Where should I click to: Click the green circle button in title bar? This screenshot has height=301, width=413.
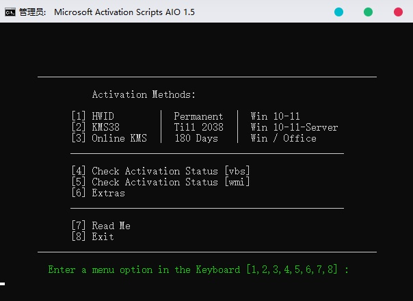(368, 12)
